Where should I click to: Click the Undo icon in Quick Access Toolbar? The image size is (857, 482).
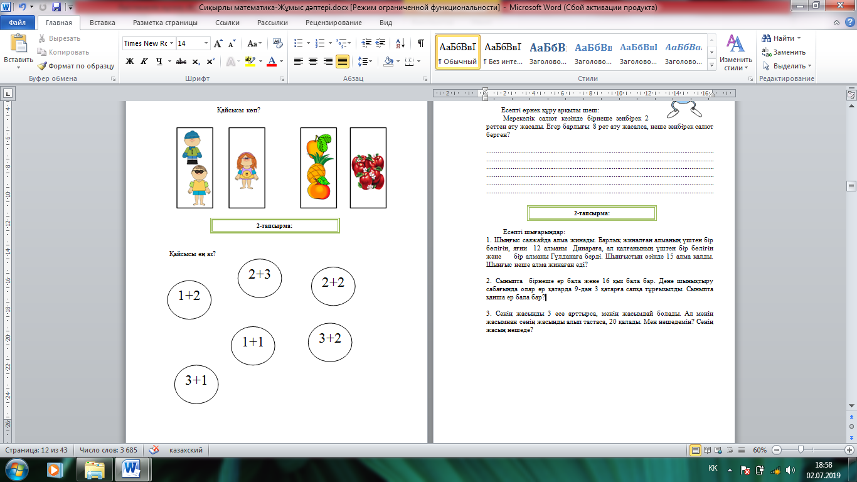pyautogui.click(x=21, y=8)
